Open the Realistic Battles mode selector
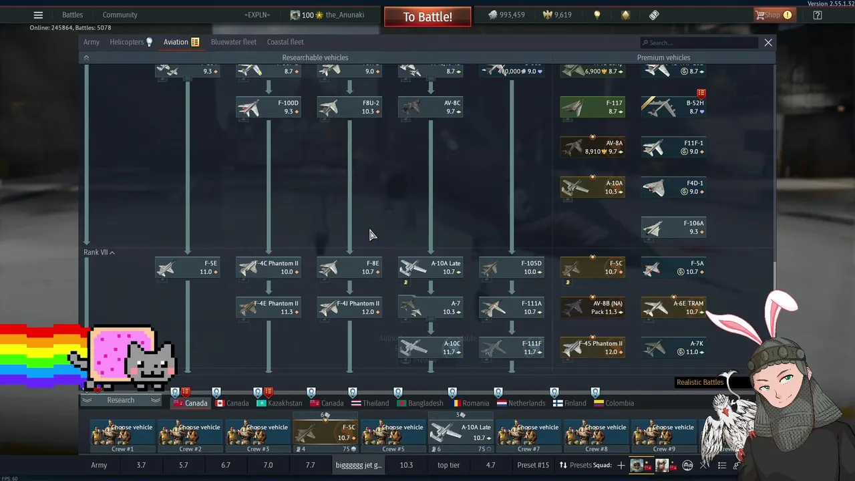 (x=700, y=382)
